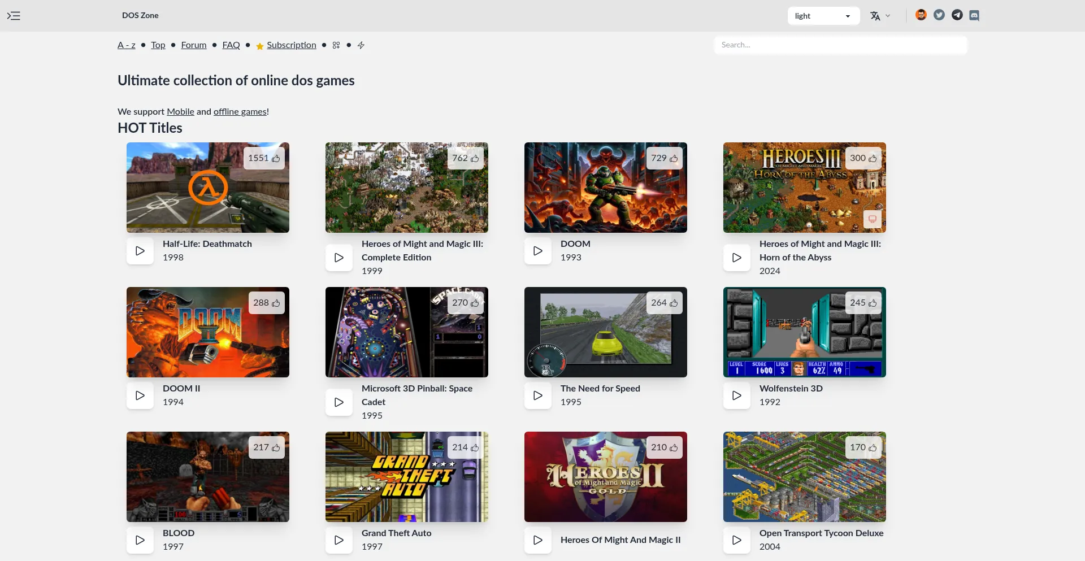The width and height of the screenshot is (1085, 561).
Task: Click the Wolfenstein 3D title text
Action: (x=791, y=389)
